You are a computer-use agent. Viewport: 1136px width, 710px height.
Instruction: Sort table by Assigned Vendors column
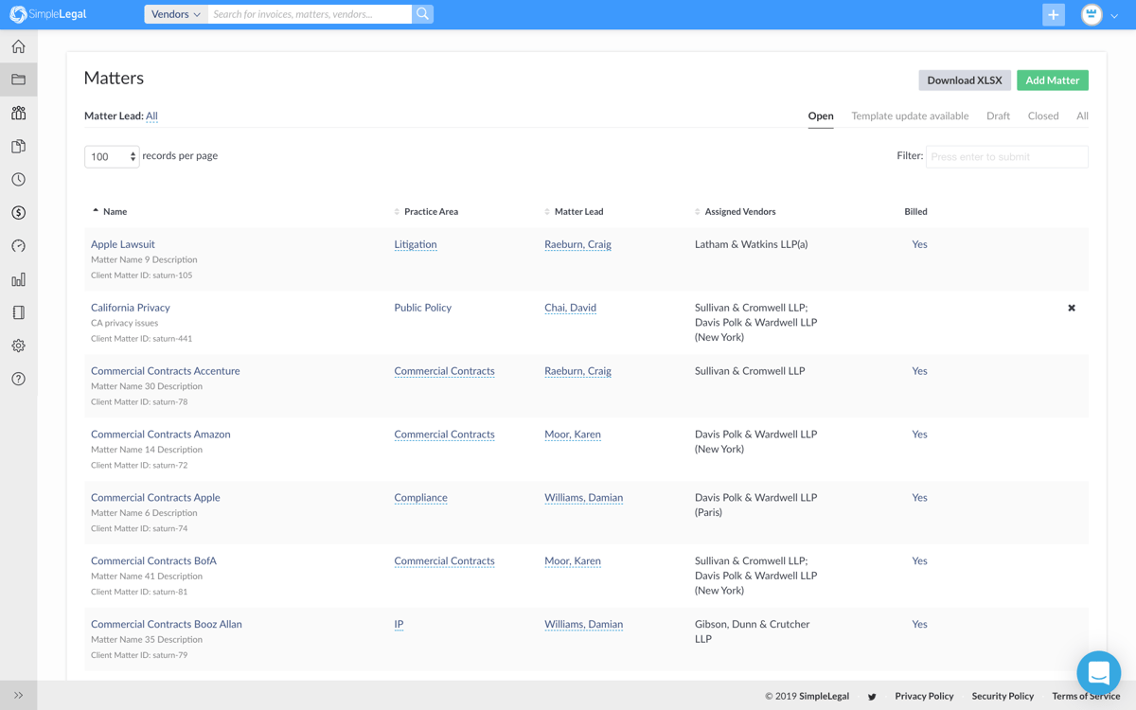tap(736, 211)
